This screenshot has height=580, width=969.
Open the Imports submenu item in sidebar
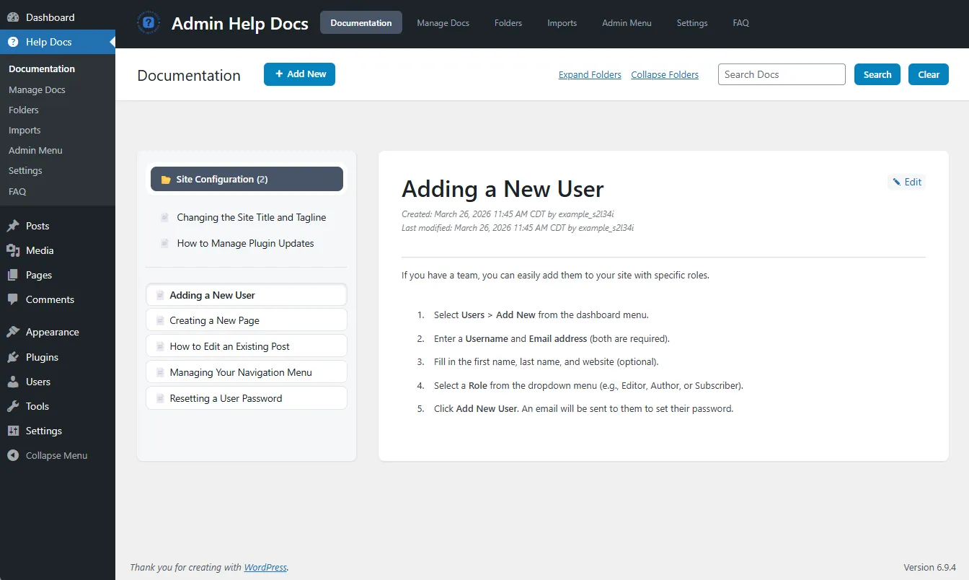point(25,130)
